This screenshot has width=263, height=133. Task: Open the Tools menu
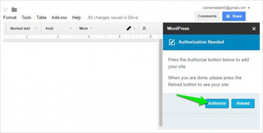pyautogui.click(x=26, y=18)
